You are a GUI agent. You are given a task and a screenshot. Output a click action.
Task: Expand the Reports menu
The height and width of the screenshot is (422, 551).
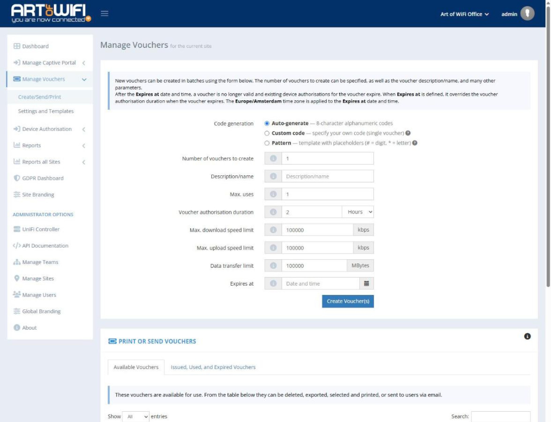point(50,146)
